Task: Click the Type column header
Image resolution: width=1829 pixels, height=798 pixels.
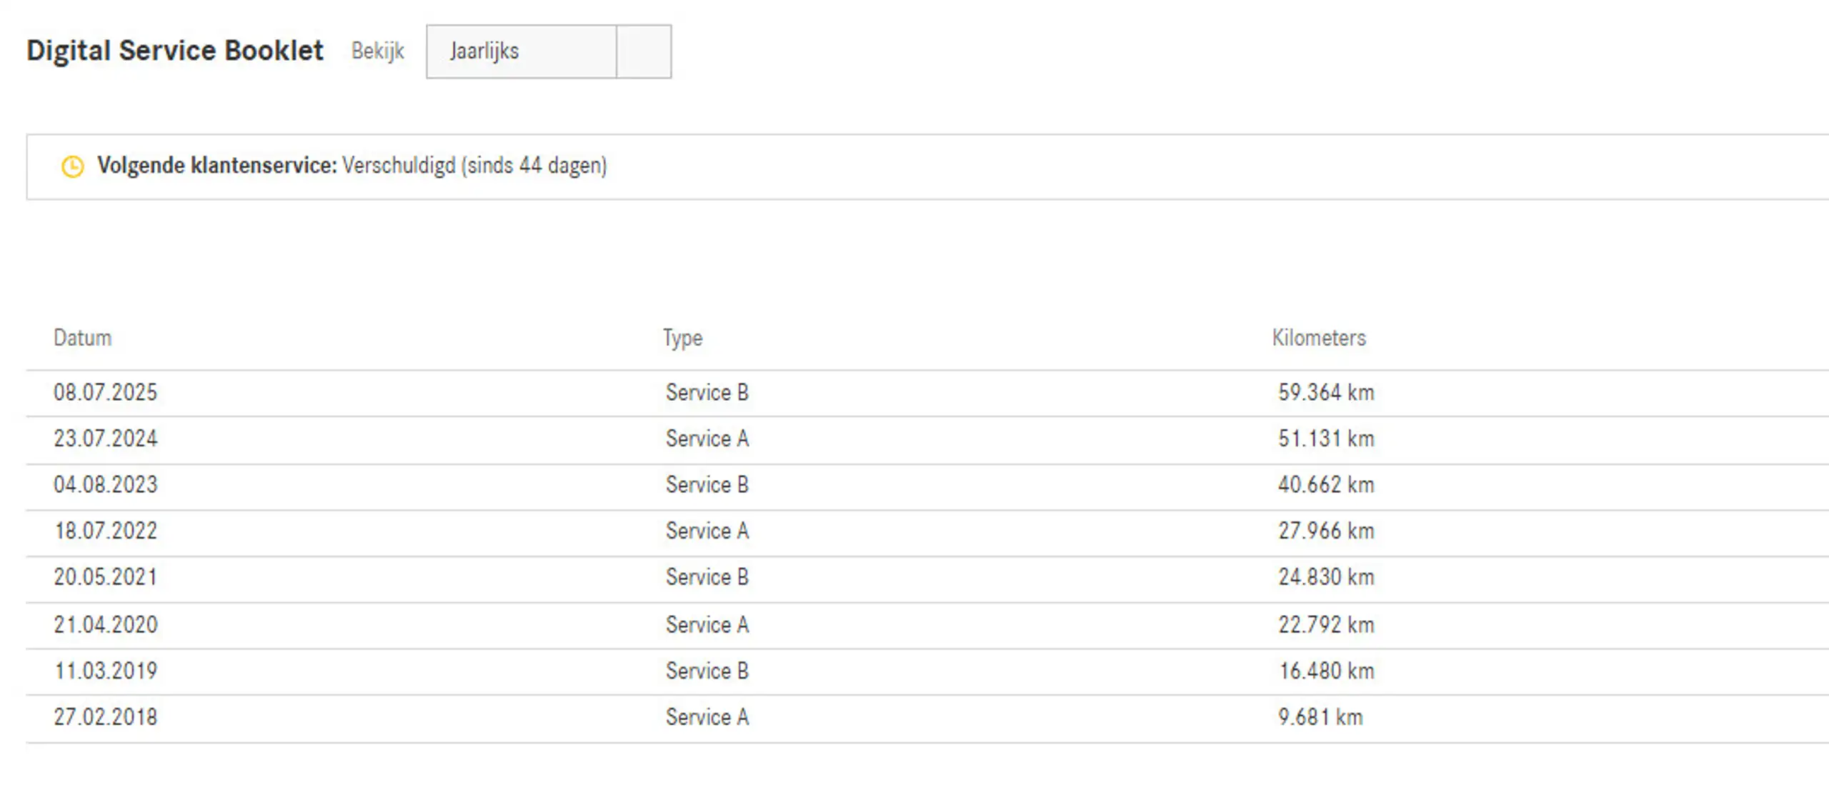Action: pos(682,338)
